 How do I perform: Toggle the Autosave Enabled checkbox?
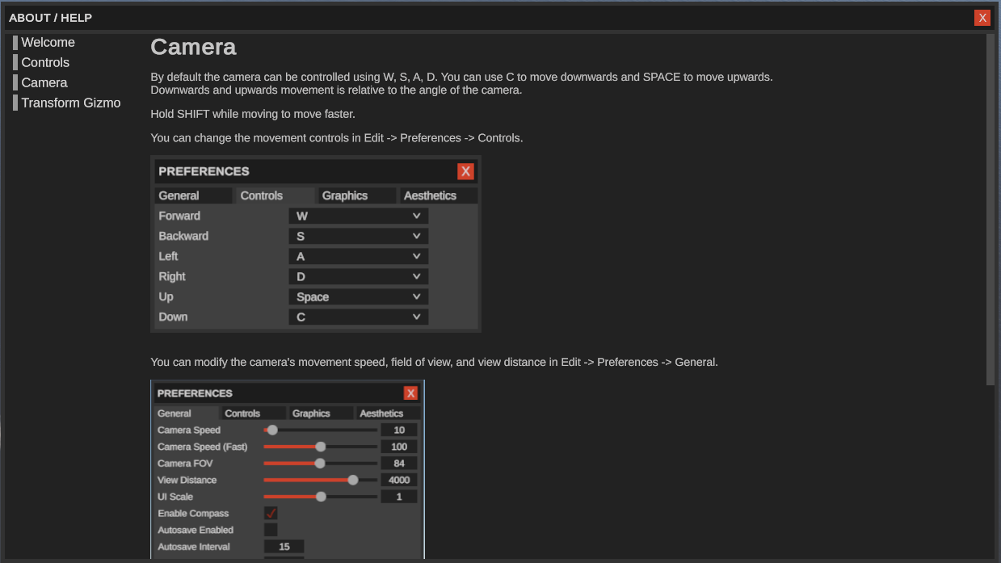271,530
